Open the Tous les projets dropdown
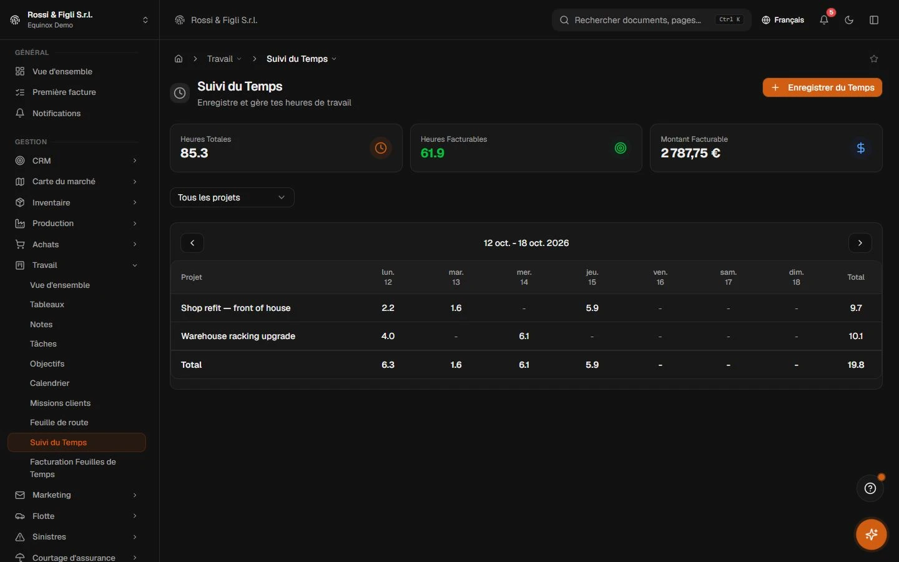This screenshot has height=562, width=899. [232, 197]
